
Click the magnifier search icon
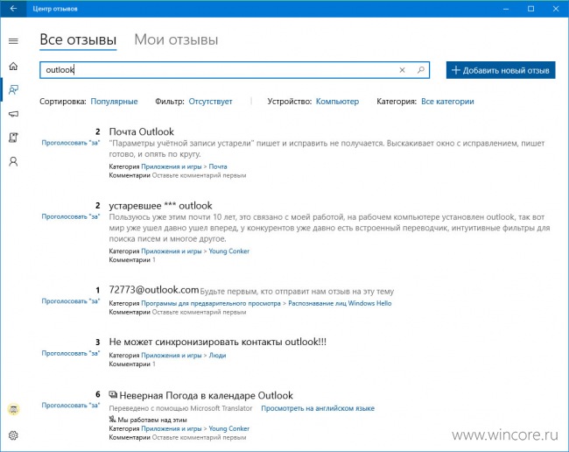pyautogui.click(x=420, y=70)
